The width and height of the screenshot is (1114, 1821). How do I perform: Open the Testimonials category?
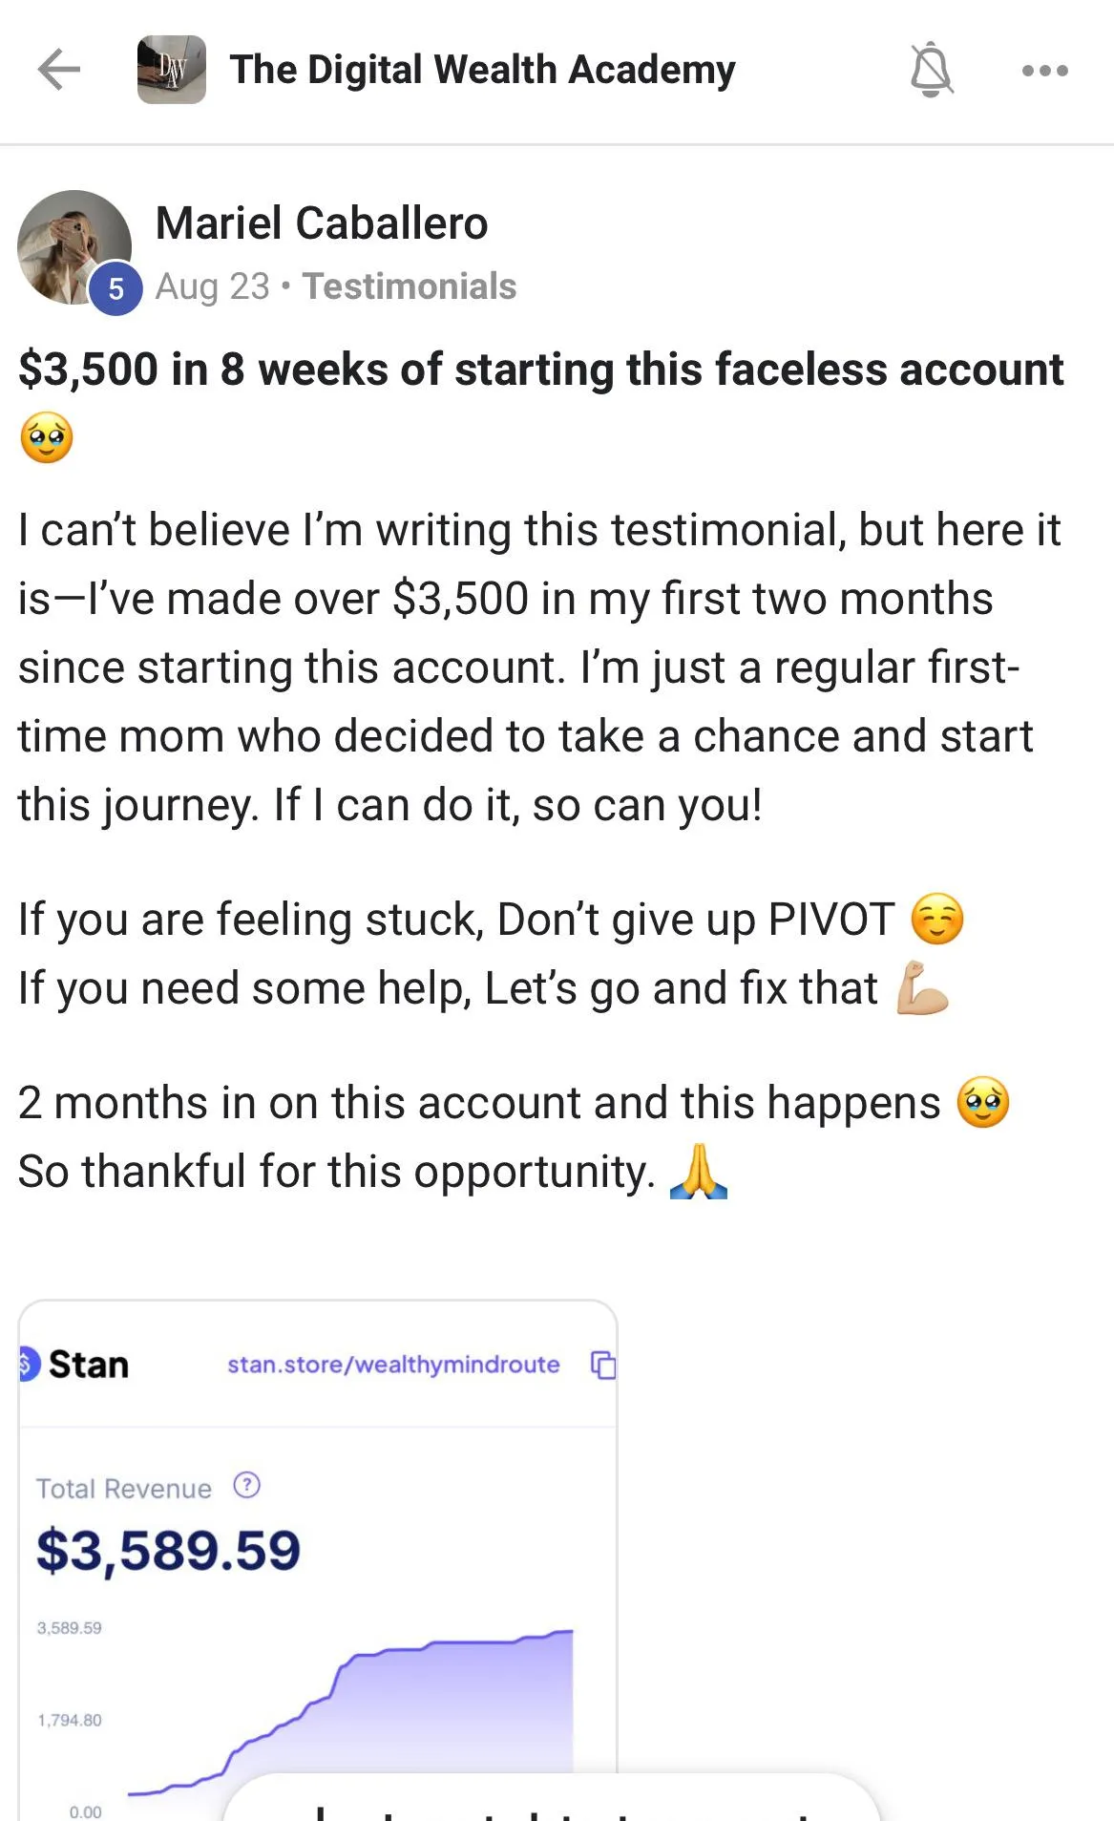409,286
